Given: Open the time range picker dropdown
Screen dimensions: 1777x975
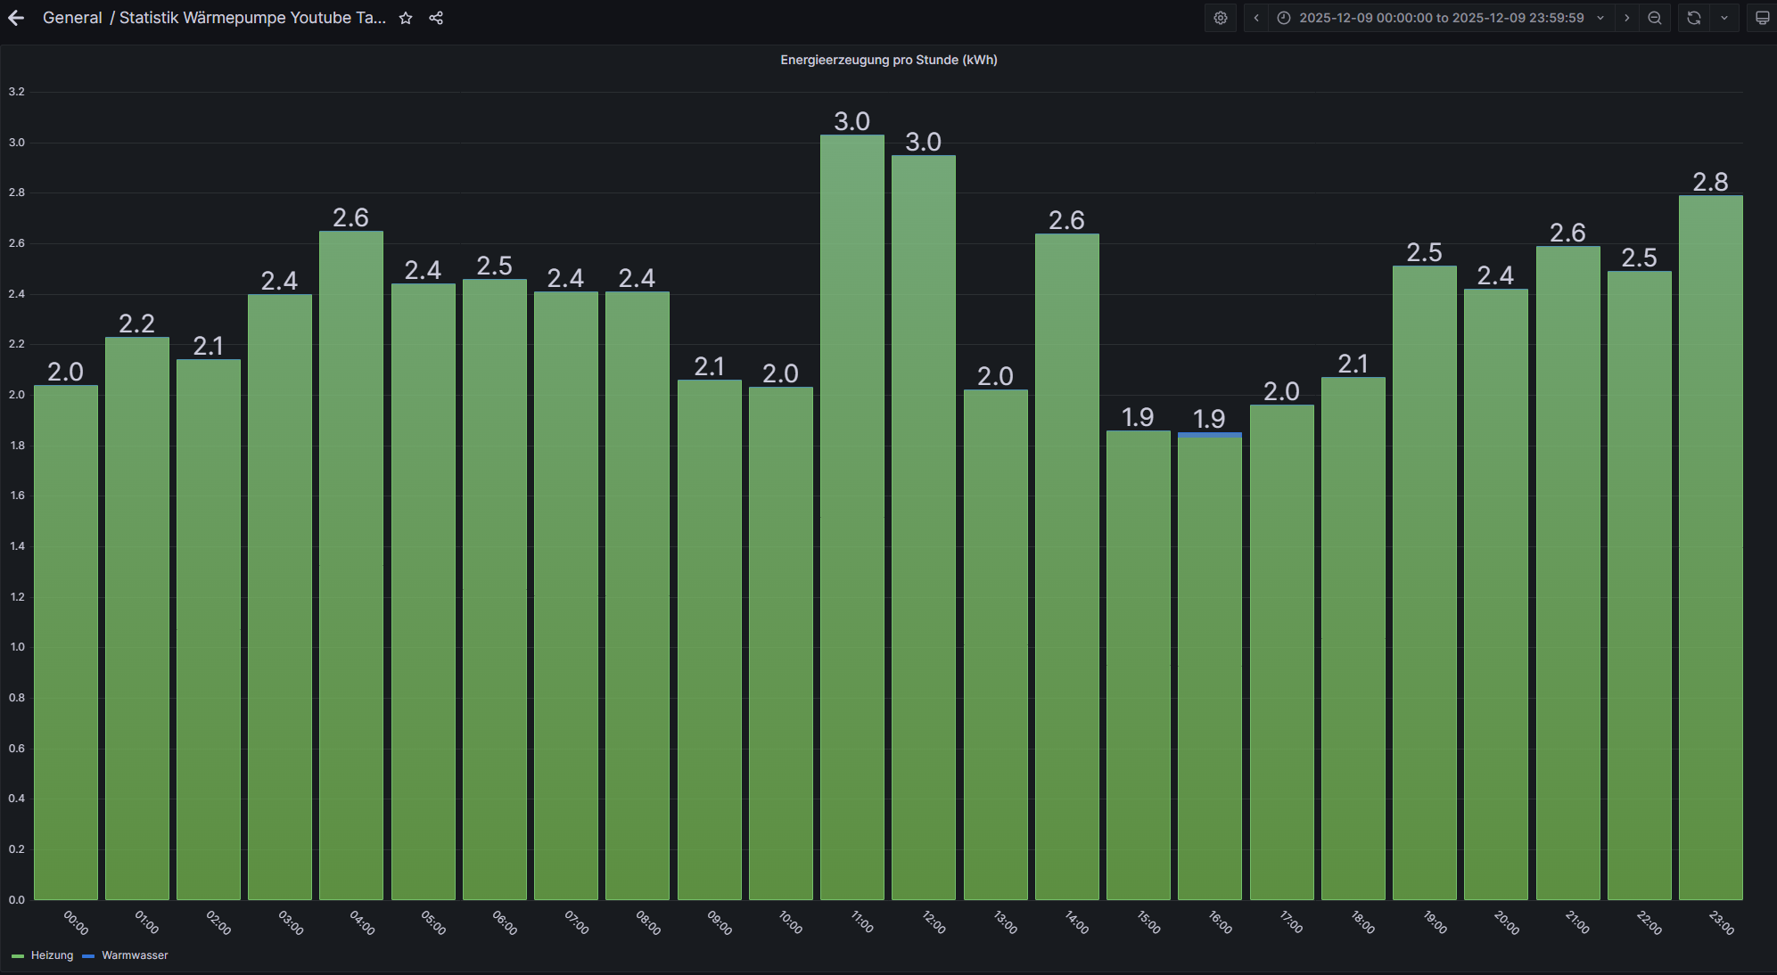Looking at the screenshot, I should pos(1441,18).
